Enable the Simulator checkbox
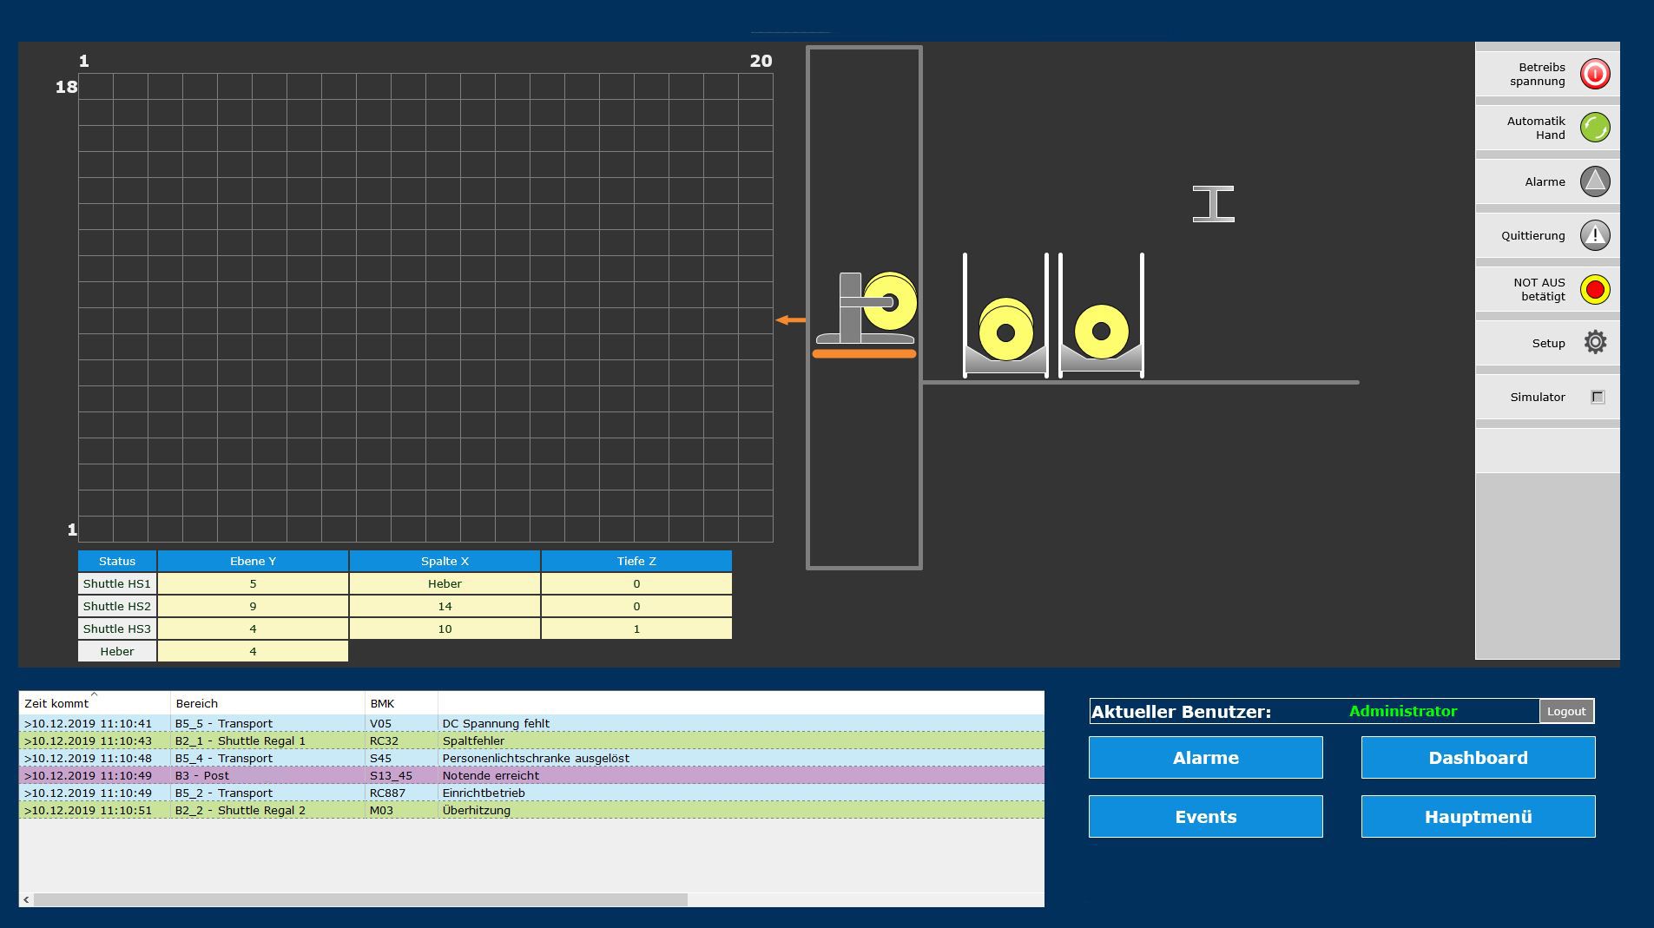The height and width of the screenshot is (928, 1654). click(x=1597, y=398)
